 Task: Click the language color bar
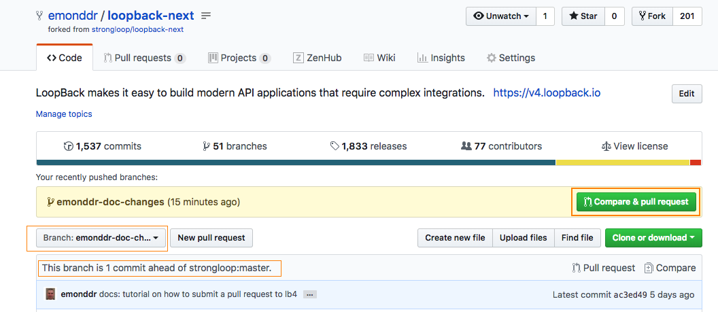[x=296, y=162]
